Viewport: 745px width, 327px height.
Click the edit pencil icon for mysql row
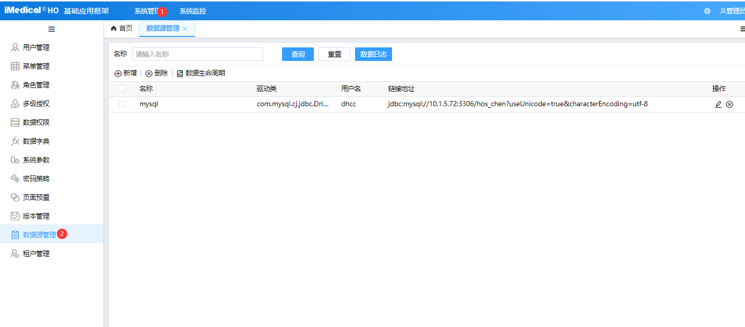(718, 104)
